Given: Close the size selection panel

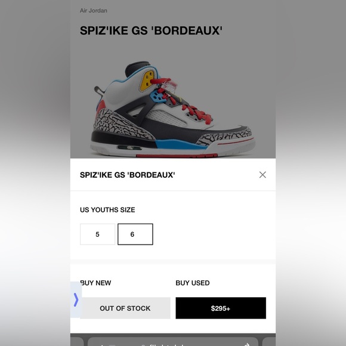Looking at the screenshot, I should pos(262,175).
